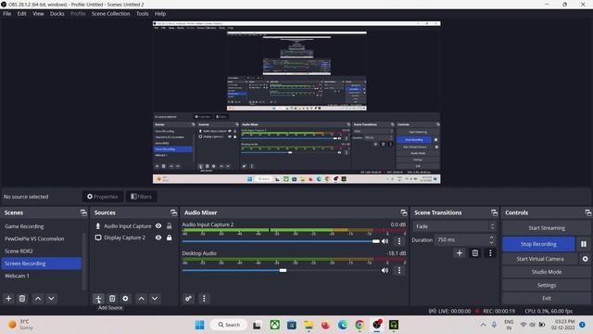Open the Windows Start menu
This screenshot has height=334, width=593.
[x=200, y=325]
